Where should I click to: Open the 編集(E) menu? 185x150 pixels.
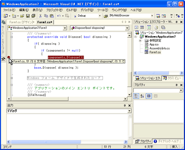[24, 10]
